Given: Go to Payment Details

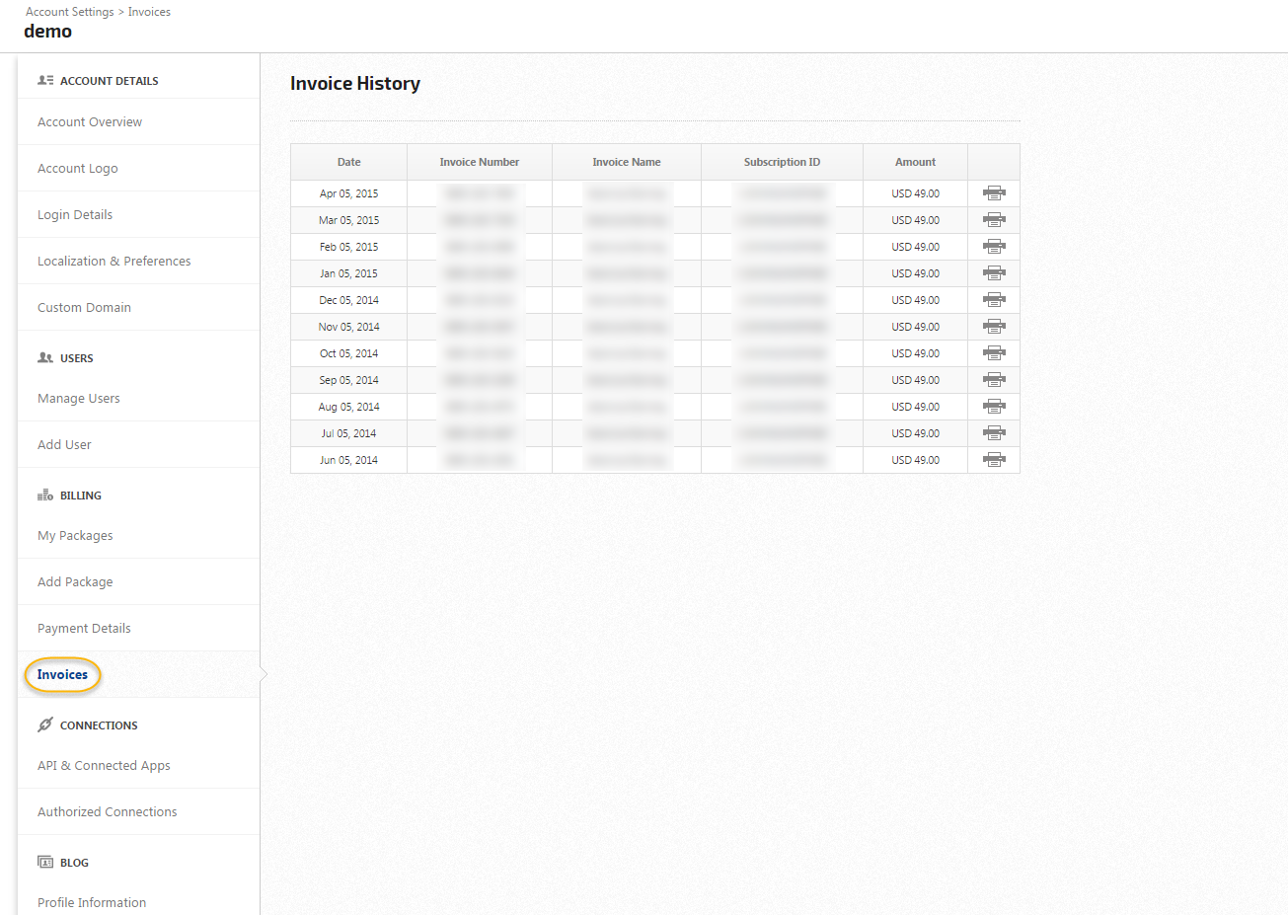Looking at the screenshot, I should click(x=84, y=629).
